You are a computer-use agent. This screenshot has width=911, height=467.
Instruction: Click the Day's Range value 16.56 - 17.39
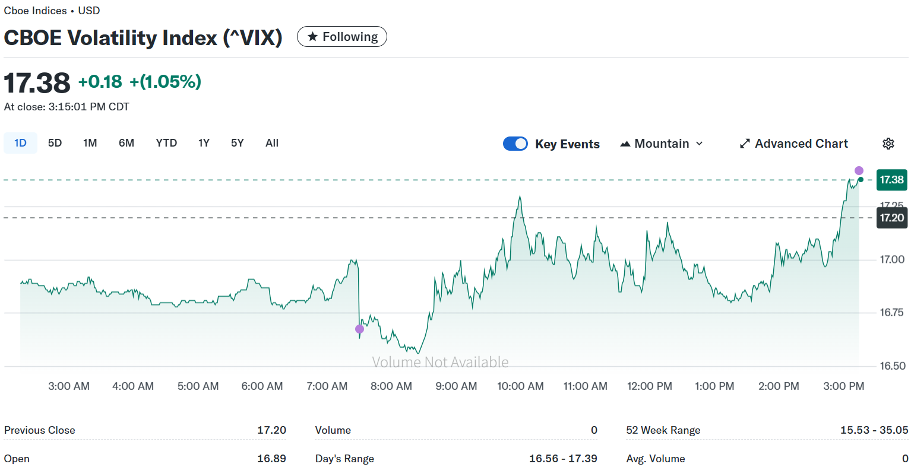563,459
